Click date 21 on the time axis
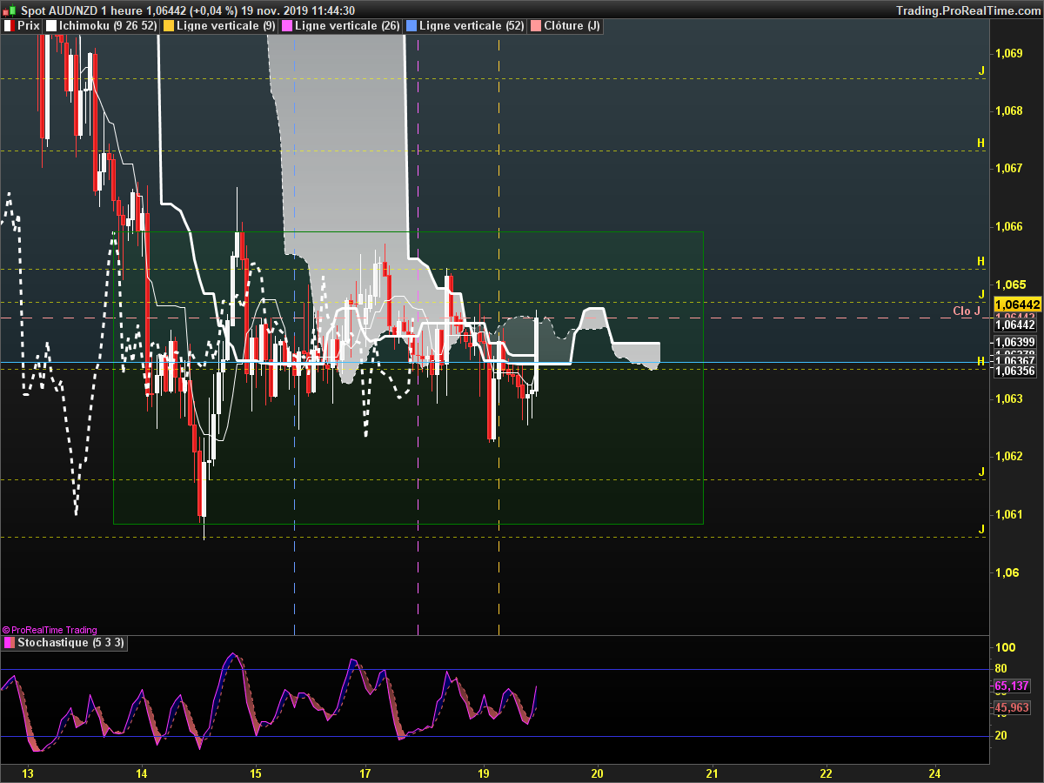The image size is (1044, 783). (x=712, y=773)
